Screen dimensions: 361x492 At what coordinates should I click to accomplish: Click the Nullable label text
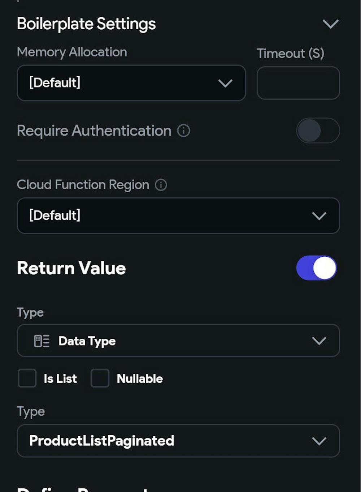click(x=140, y=378)
